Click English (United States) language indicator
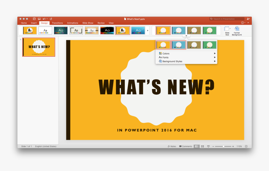 click(x=46, y=146)
